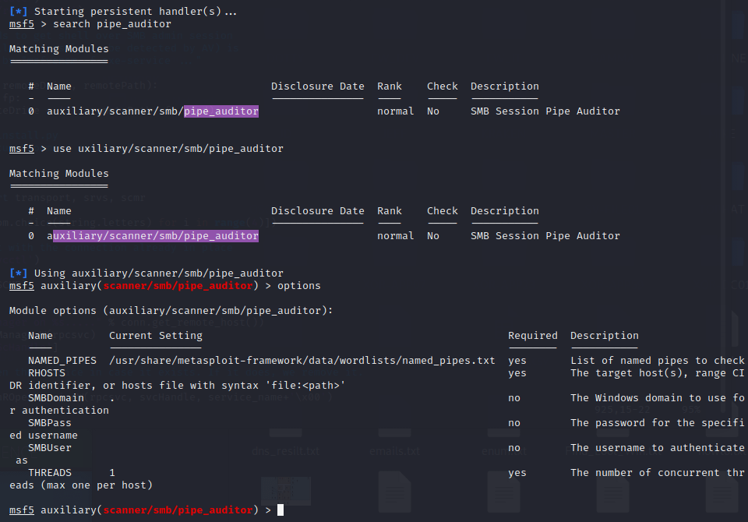The image size is (748, 522).
Task: Click 'Check' header in the first results table
Action: (443, 86)
